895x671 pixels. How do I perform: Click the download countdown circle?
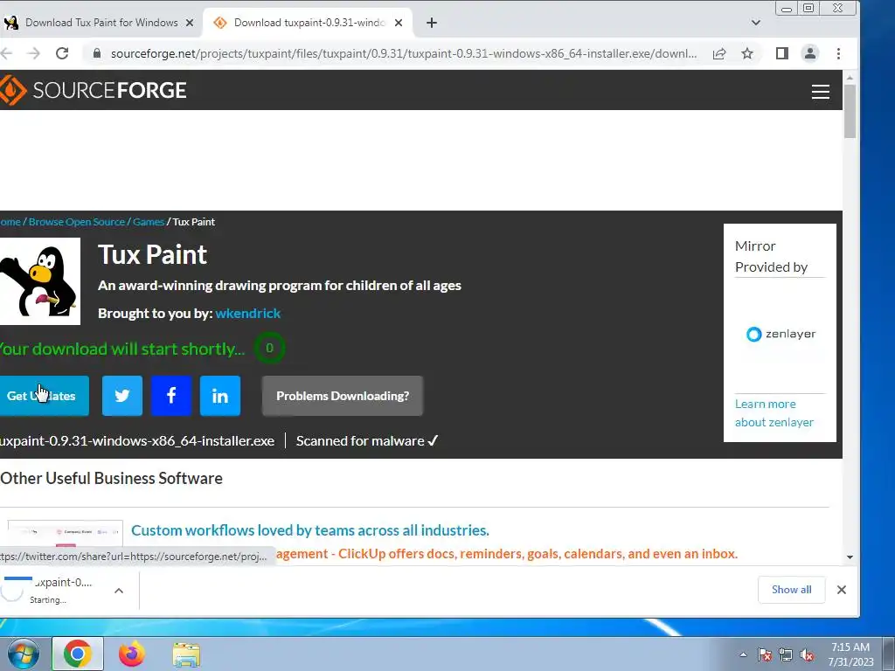pyautogui.click(x=269, y=348)
